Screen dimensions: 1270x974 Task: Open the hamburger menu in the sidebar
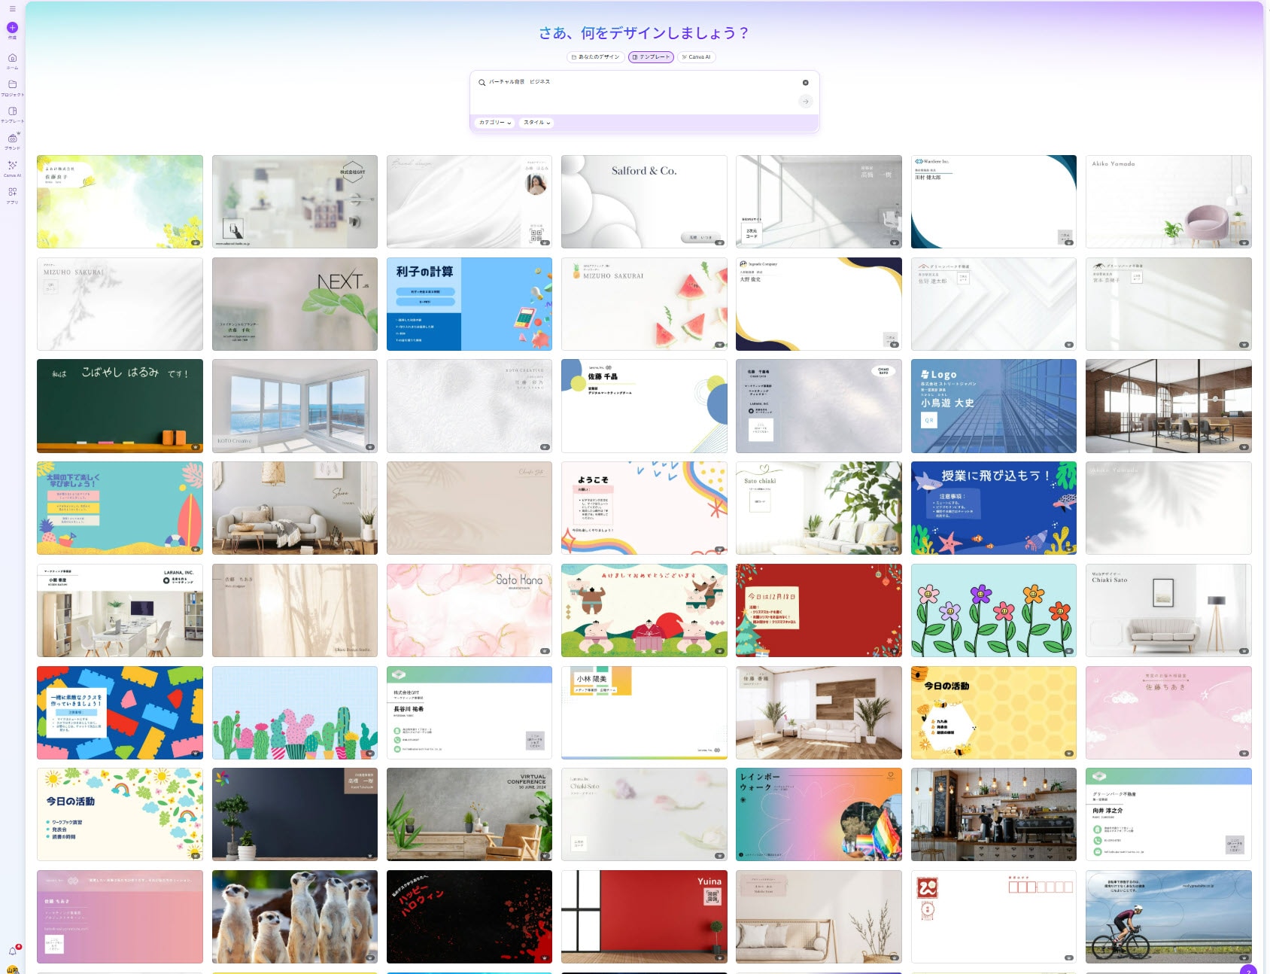12,9
